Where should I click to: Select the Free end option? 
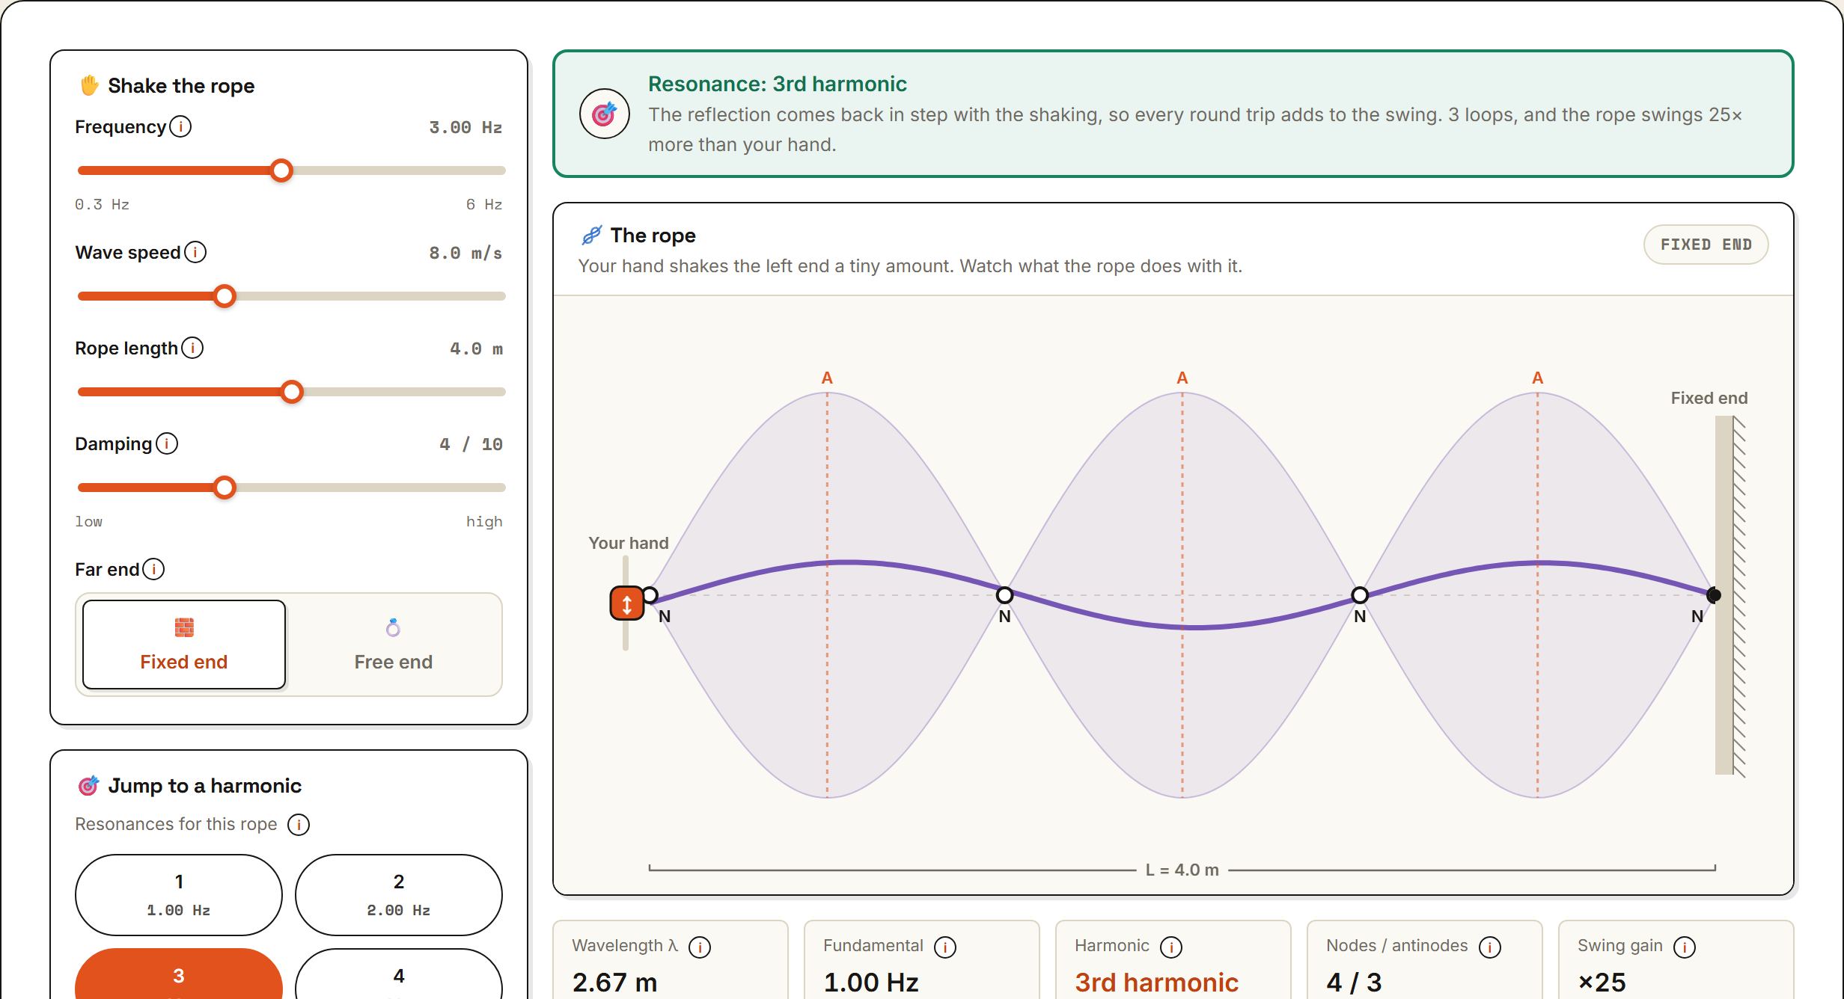[394, 645]
